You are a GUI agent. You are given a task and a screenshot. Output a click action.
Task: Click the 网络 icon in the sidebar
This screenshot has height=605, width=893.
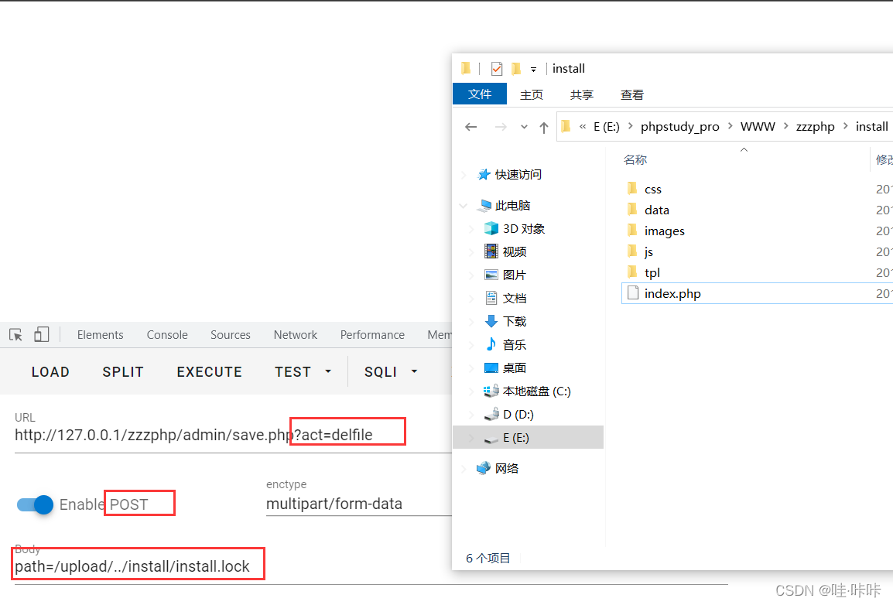click(484, 467)
